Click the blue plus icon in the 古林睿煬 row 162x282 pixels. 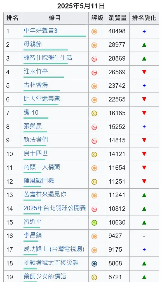pyautogui.click(x=144, y=86)
